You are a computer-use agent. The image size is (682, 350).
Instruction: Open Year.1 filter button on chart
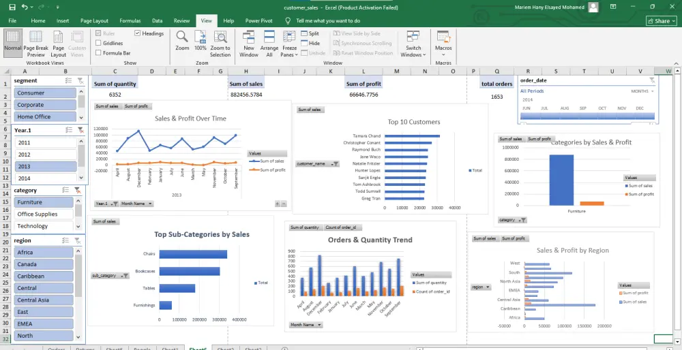coord(107,203)
